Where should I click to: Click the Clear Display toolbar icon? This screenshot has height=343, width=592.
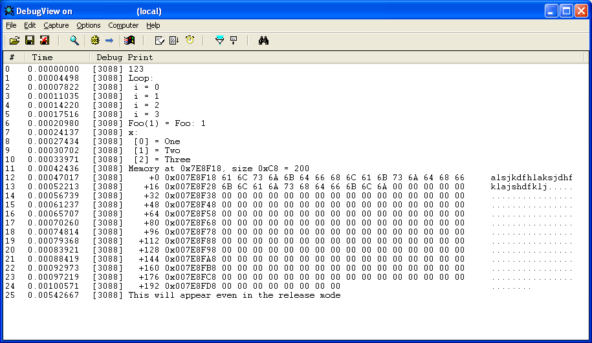(159, 41)
